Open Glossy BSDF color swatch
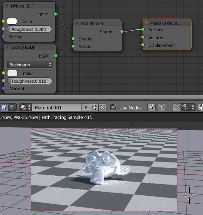203x215 pixels. [x=12, y=73]
